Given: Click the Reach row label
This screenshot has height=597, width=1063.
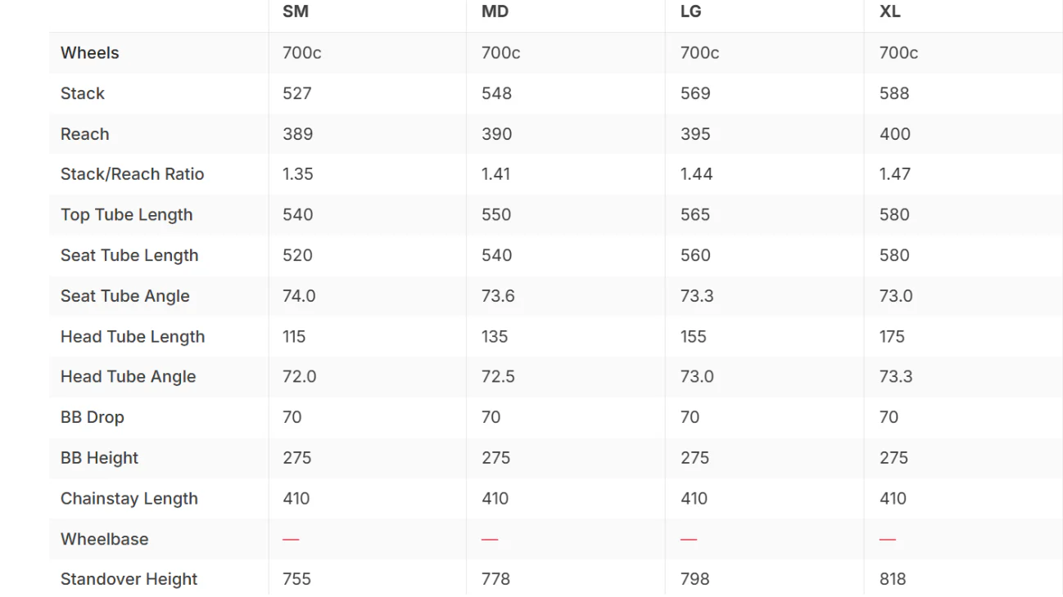Looking at the screenshot, I should pyautogui.click(x=85, y=134).
